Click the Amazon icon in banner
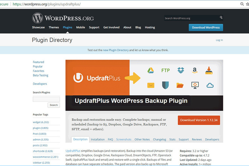 [195, 70]
